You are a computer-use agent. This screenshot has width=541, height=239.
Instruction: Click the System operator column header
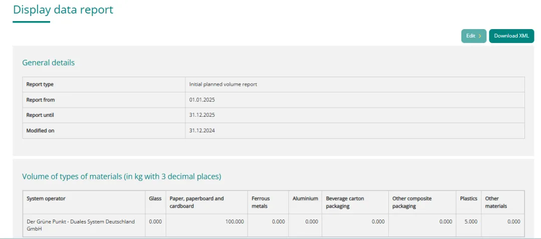pos(46,198)
